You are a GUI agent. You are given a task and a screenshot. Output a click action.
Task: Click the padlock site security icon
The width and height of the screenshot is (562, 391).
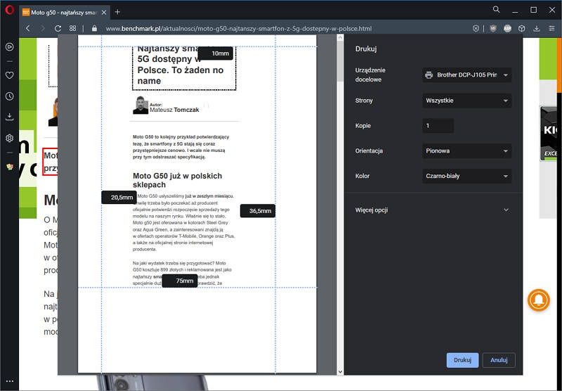pyautogui.click(x=94, y=28)
